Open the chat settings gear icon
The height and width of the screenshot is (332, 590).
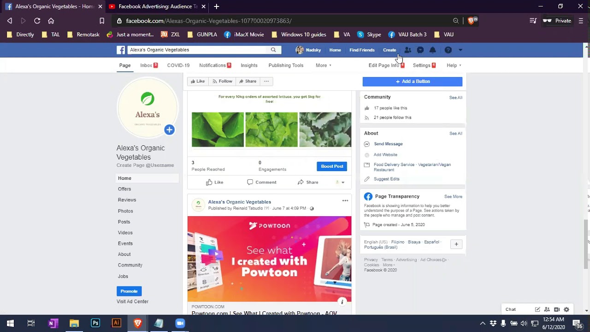[x=566, y=309]
